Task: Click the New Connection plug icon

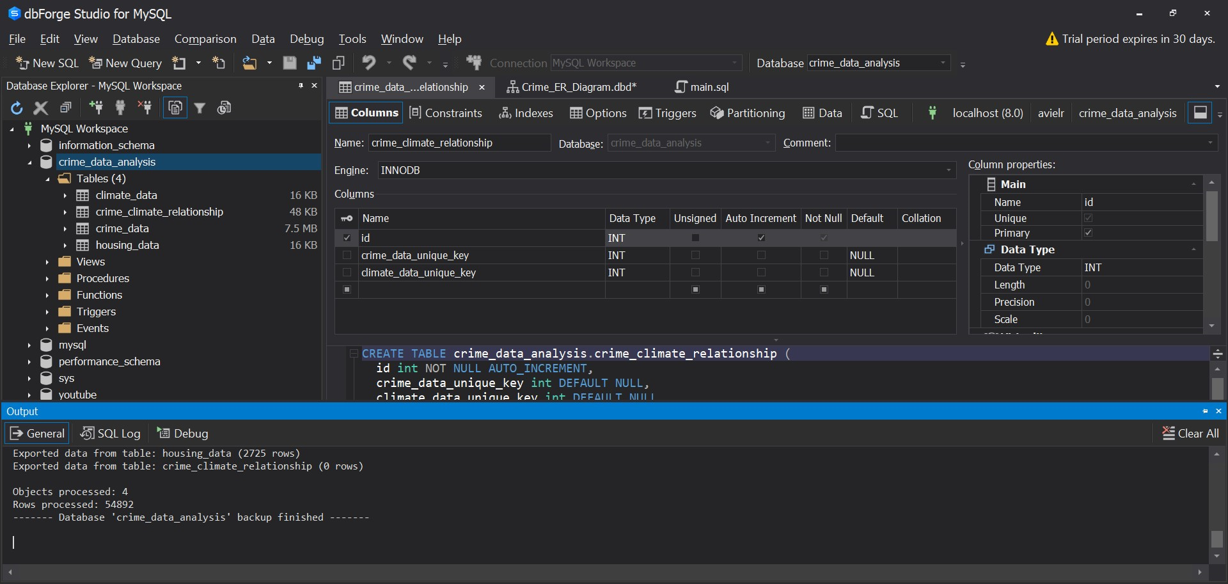Action: point(96,108)
